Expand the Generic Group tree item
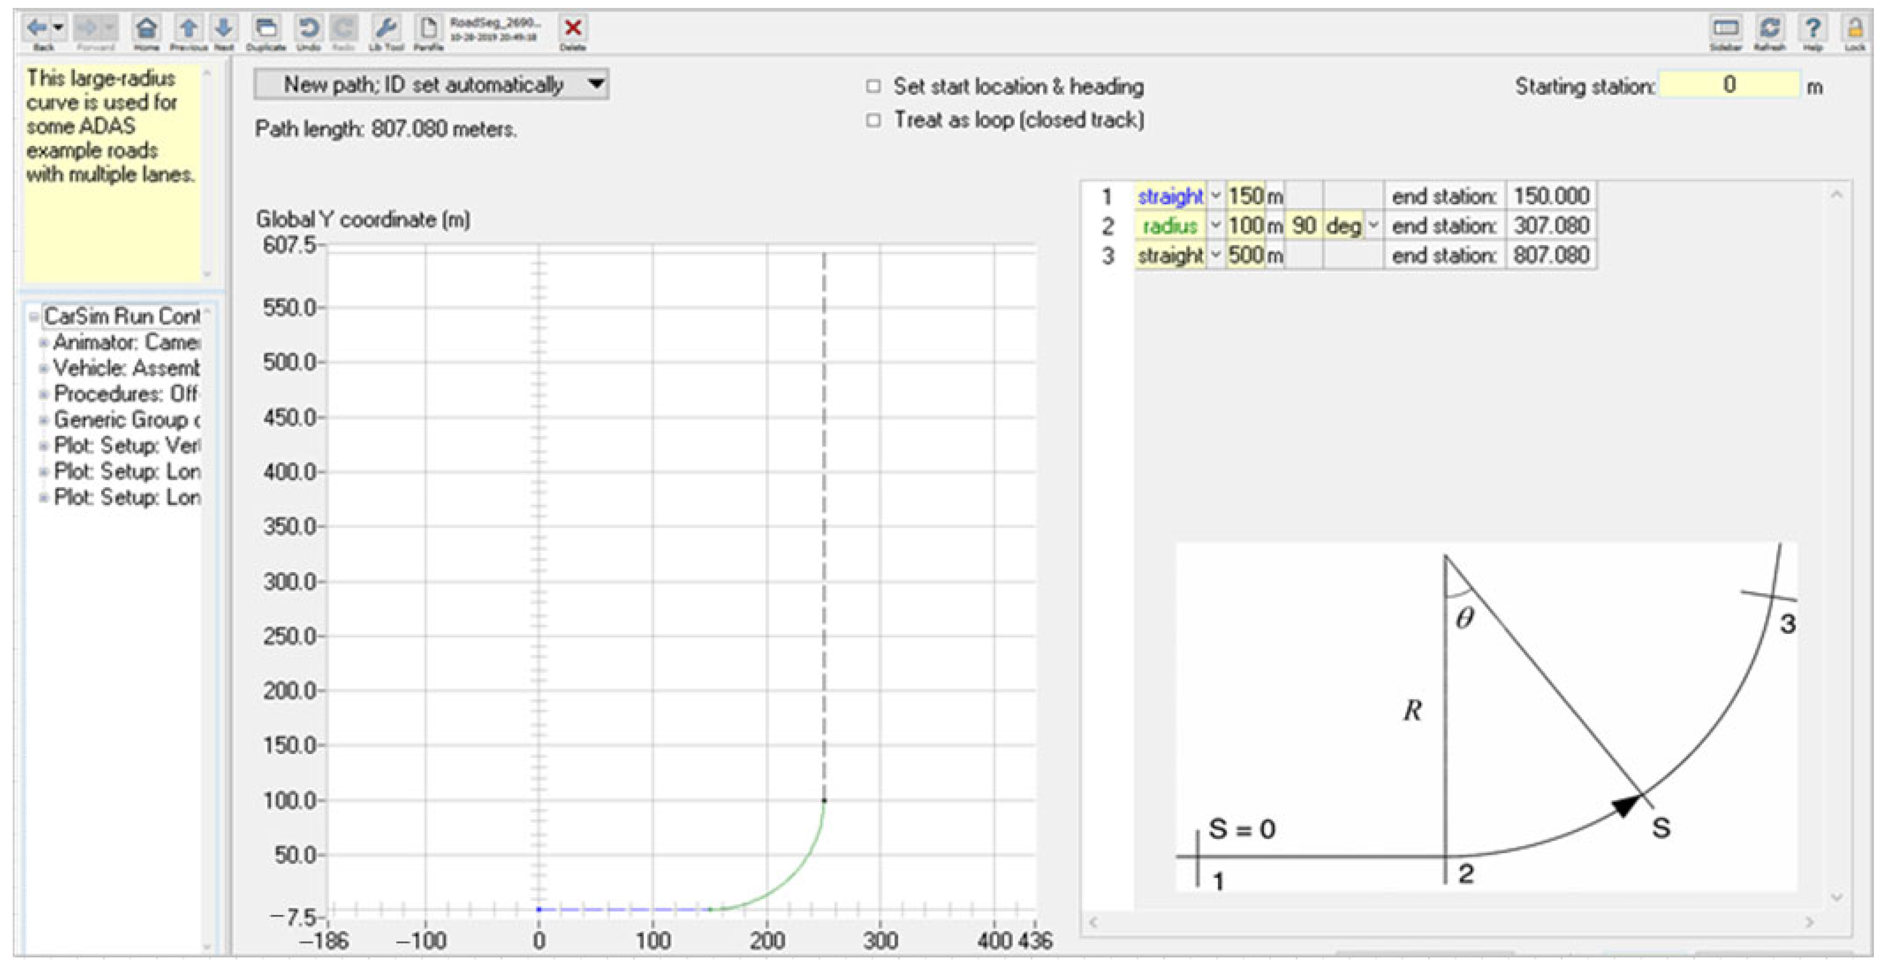Image resolution: width=1884 pixels, height=970 pixels. click(44, 420)
